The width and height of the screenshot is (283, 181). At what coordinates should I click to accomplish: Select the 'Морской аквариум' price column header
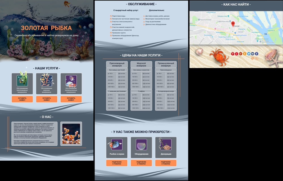[x=141, y=64]
